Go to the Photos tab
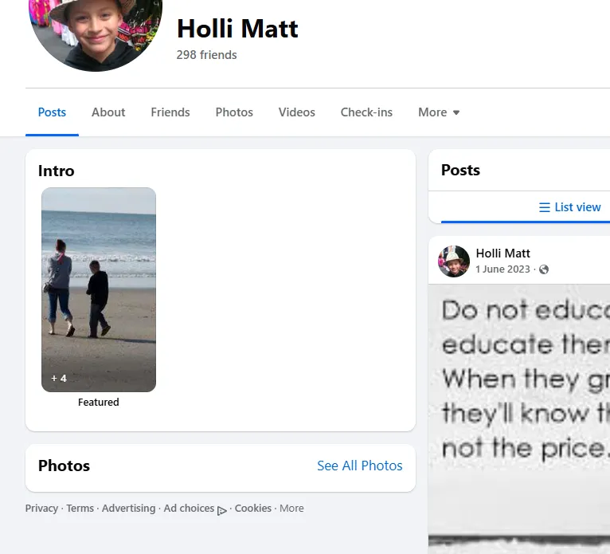The image size is (610, 554). (234, 112)
